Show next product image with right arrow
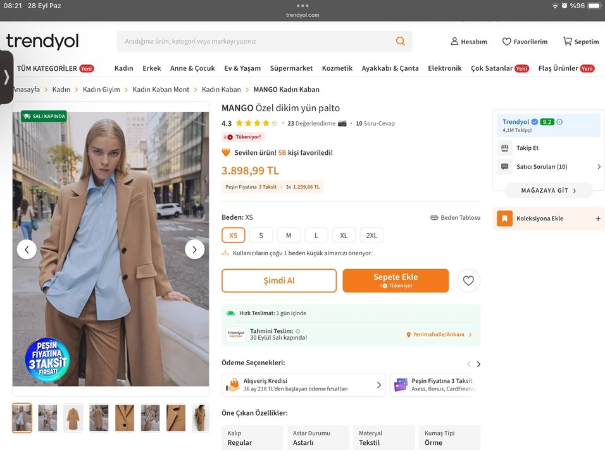605x453 pixels. pos(194,250)
